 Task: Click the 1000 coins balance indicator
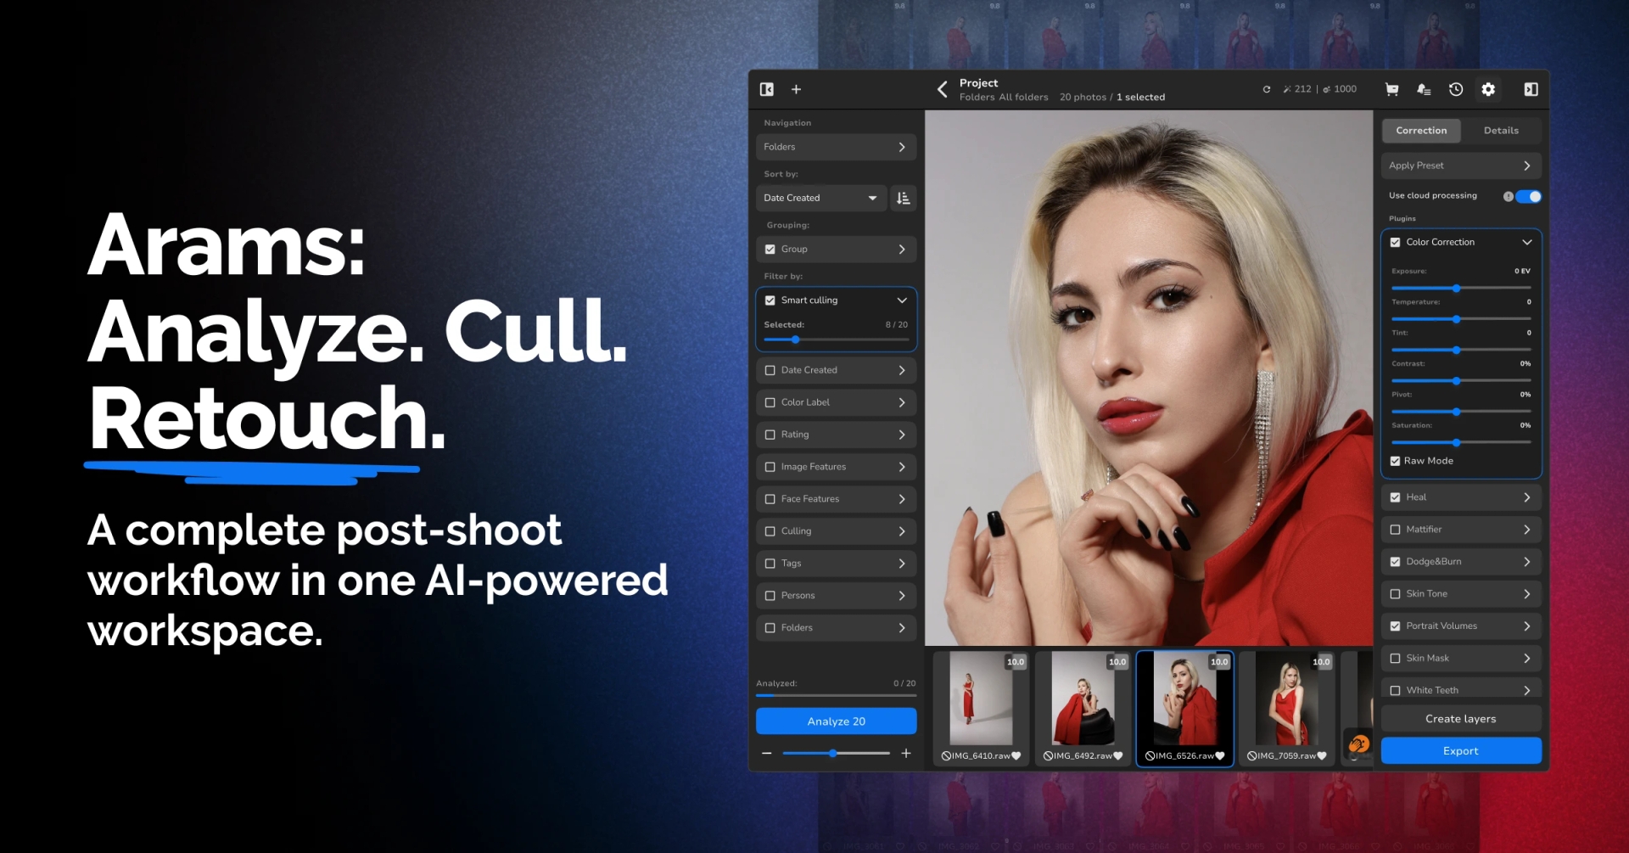[1340, 89]
